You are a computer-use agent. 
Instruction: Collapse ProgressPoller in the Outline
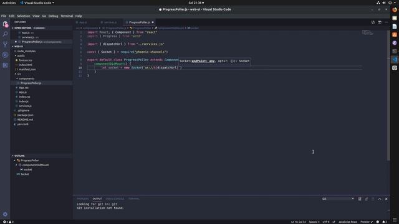coord(15,161)
